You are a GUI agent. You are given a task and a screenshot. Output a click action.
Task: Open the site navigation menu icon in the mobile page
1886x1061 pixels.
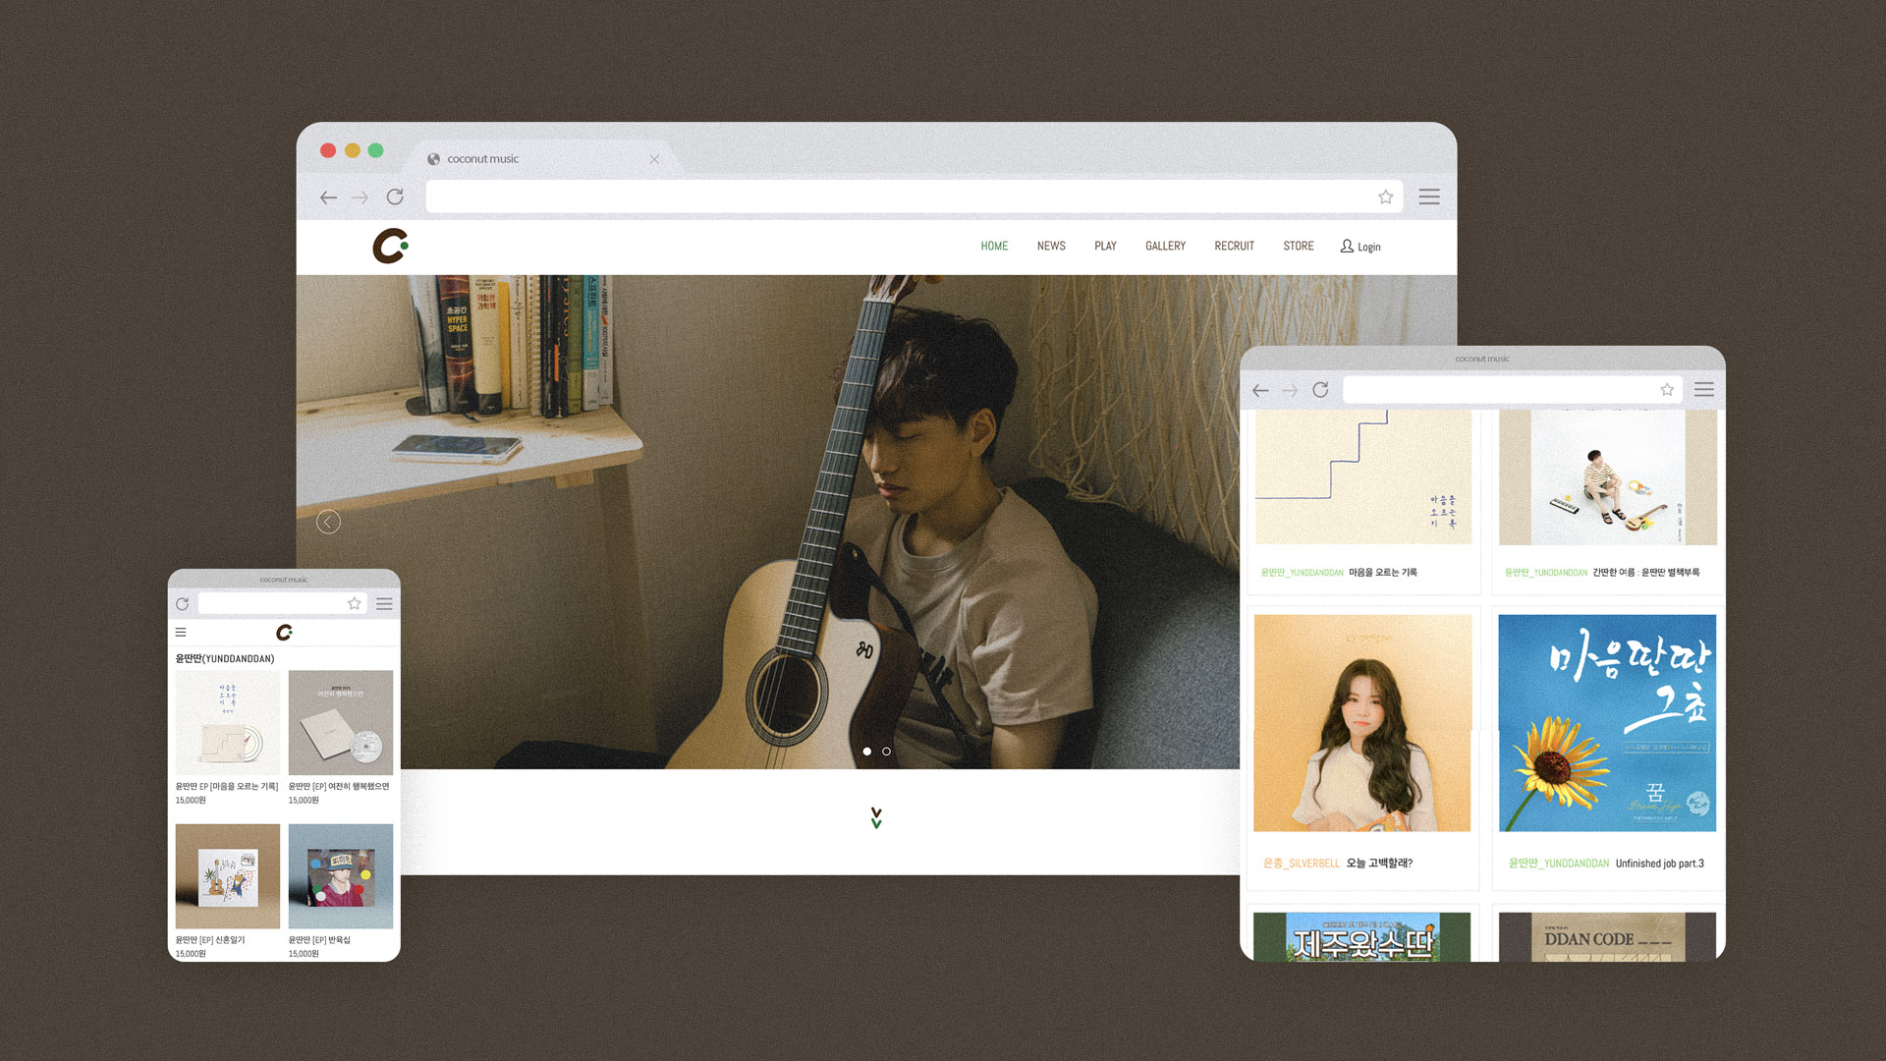[181, 633]
